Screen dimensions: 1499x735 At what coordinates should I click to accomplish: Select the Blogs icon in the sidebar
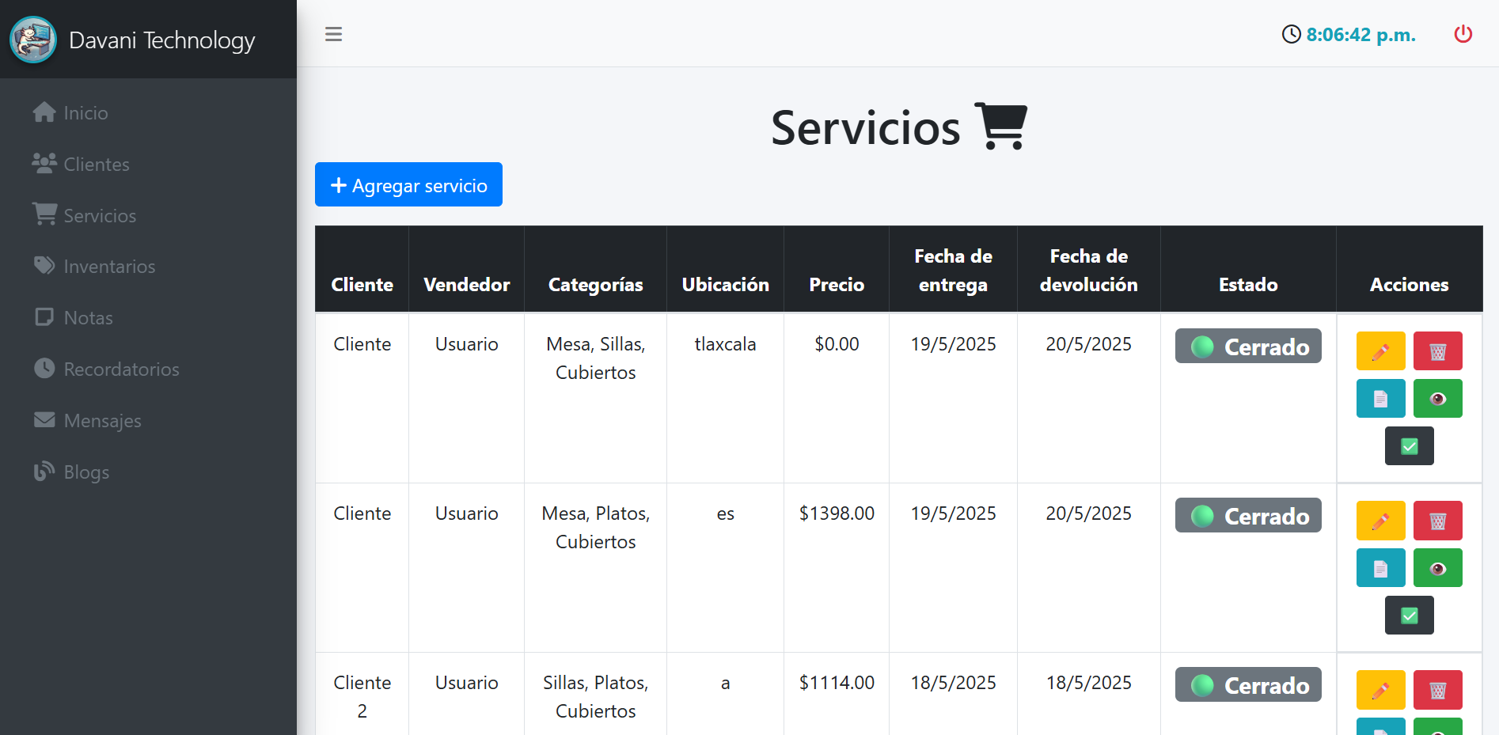coord(44,471)
